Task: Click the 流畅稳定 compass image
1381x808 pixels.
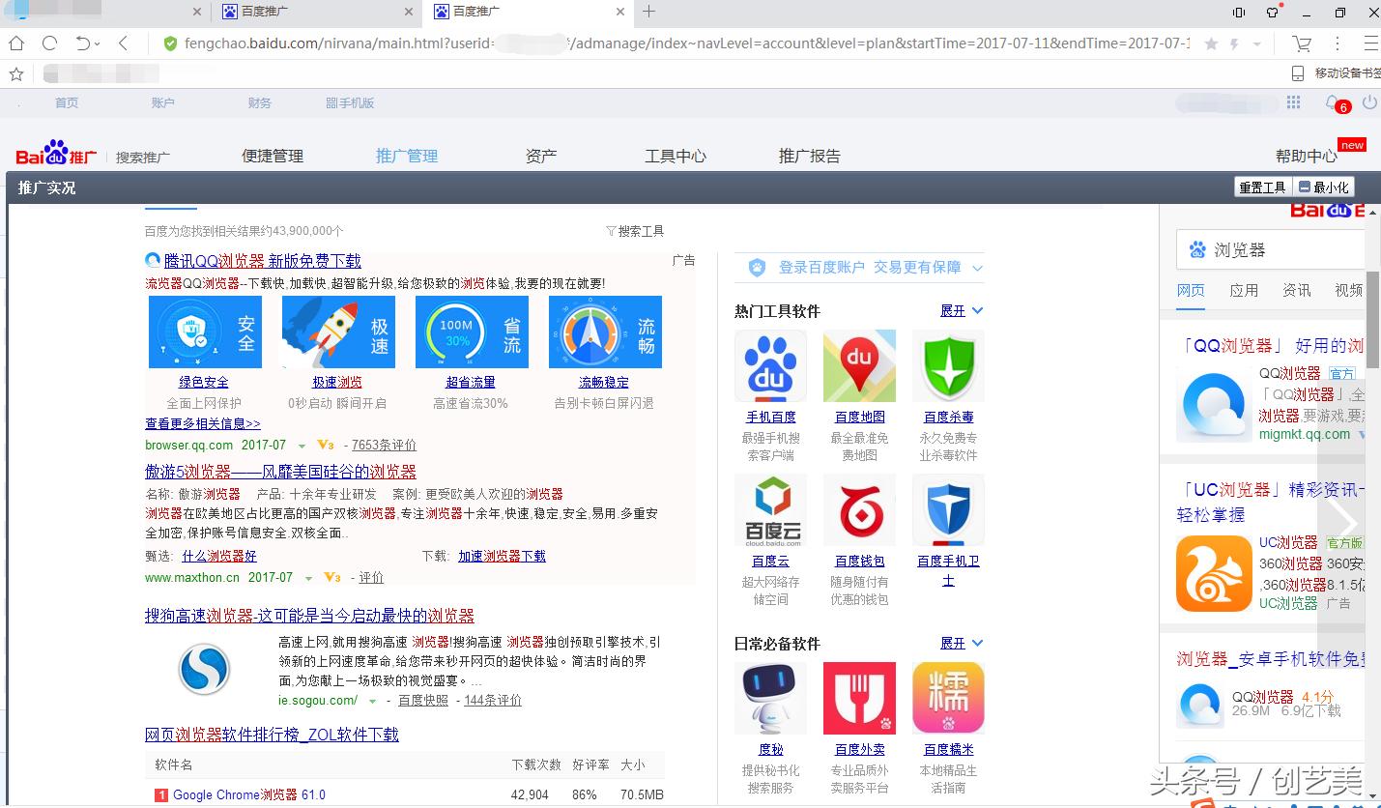Action: coord(605,332)
